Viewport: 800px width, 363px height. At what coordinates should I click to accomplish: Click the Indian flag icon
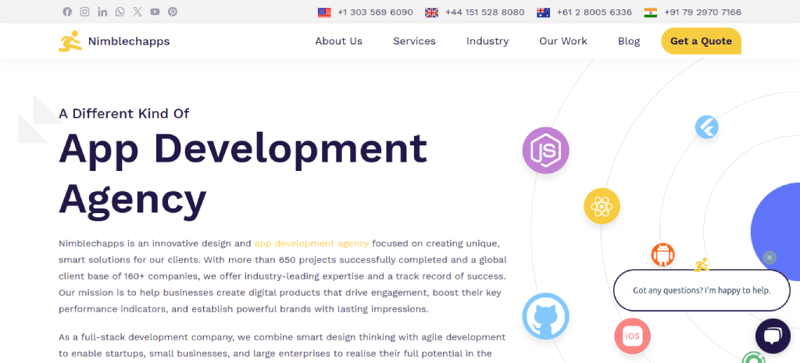tap(651, 12)
